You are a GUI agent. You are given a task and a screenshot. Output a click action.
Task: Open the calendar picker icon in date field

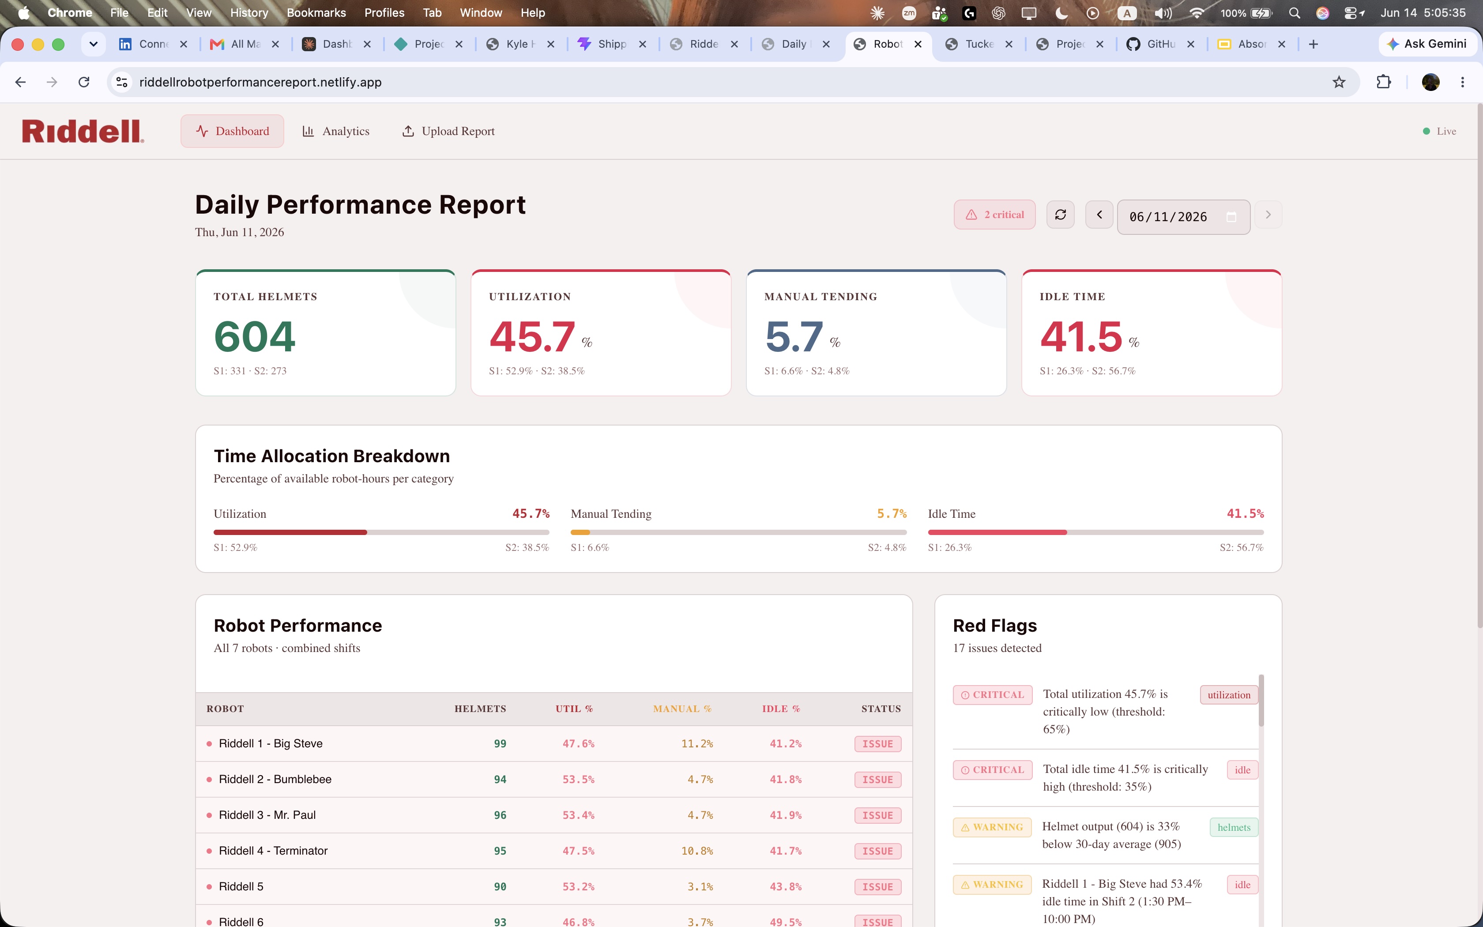click(1231, 217)
